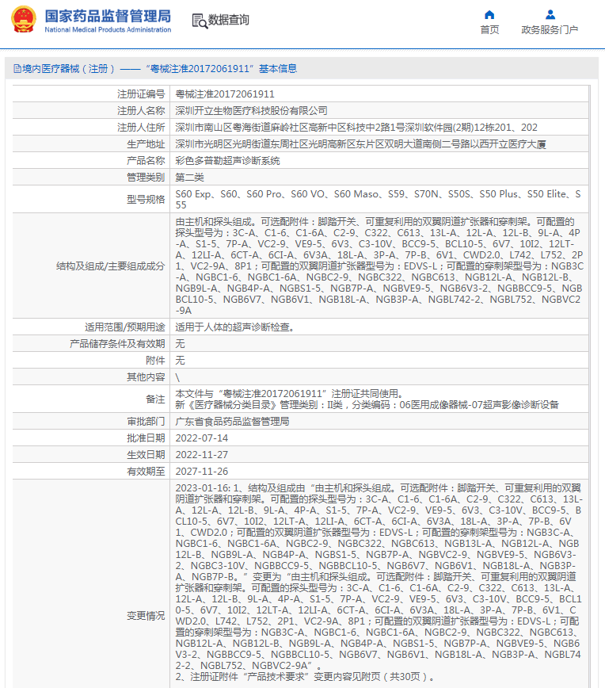This screenshot has width=605, height=688.
Task: Select approval date 2022-07-14
Action: tap(202, 438)
